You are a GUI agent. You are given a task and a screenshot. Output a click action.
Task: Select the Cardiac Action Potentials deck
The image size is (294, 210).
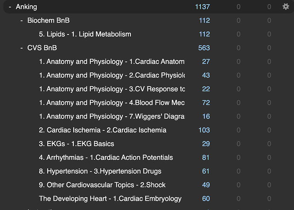click(106, 157)
